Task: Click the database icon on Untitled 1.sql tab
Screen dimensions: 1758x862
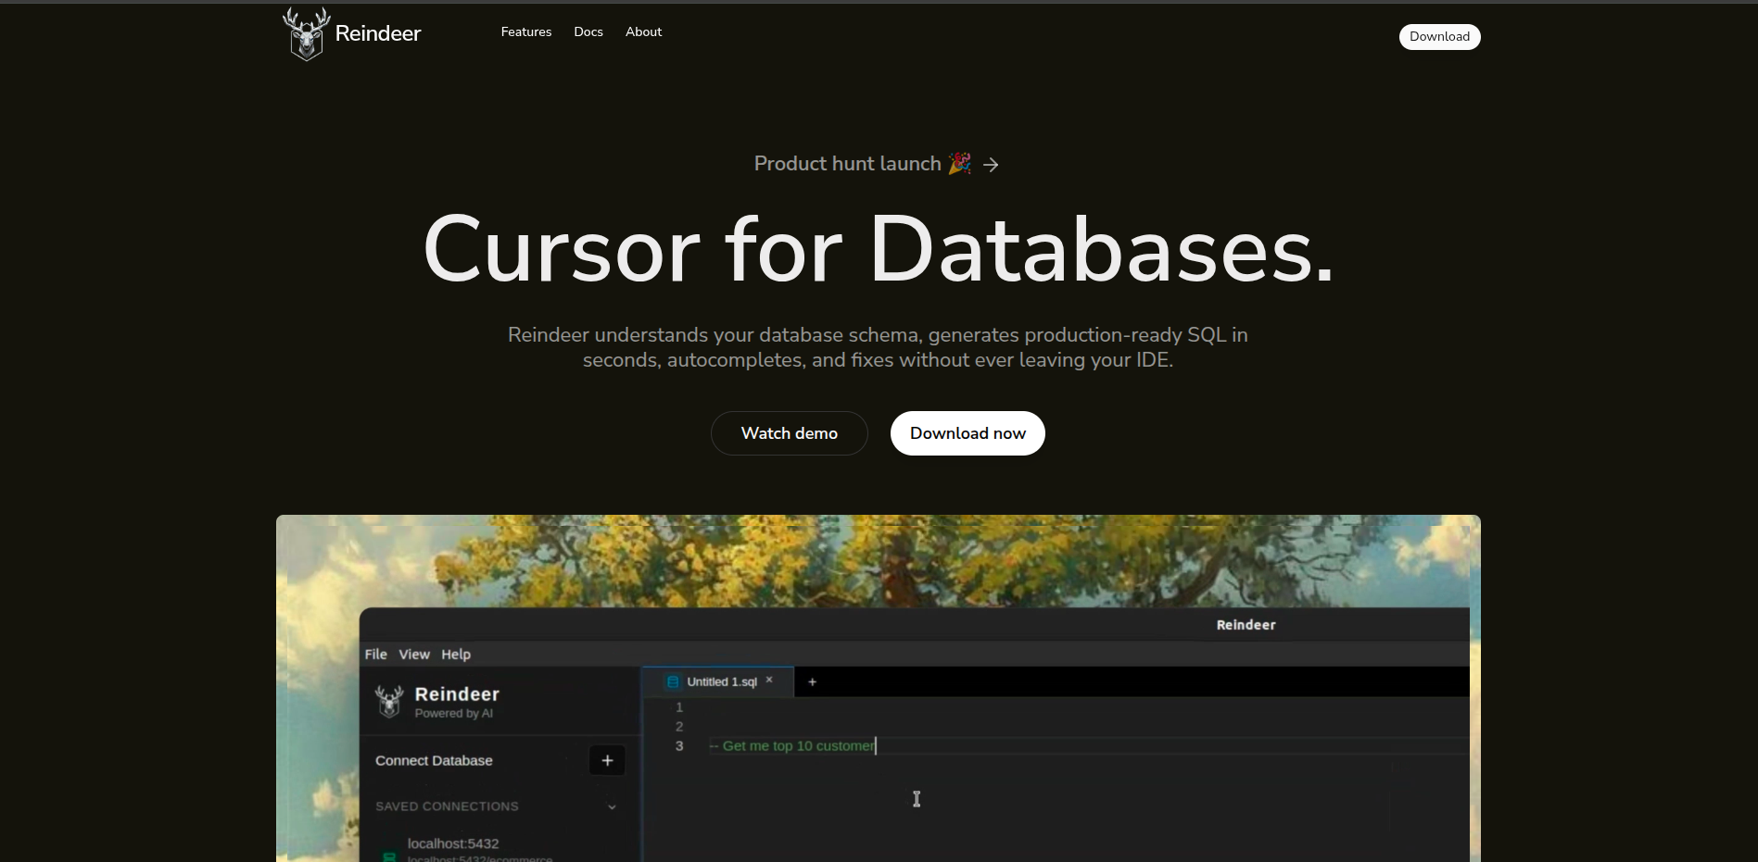Action: (x=673, y=682)
